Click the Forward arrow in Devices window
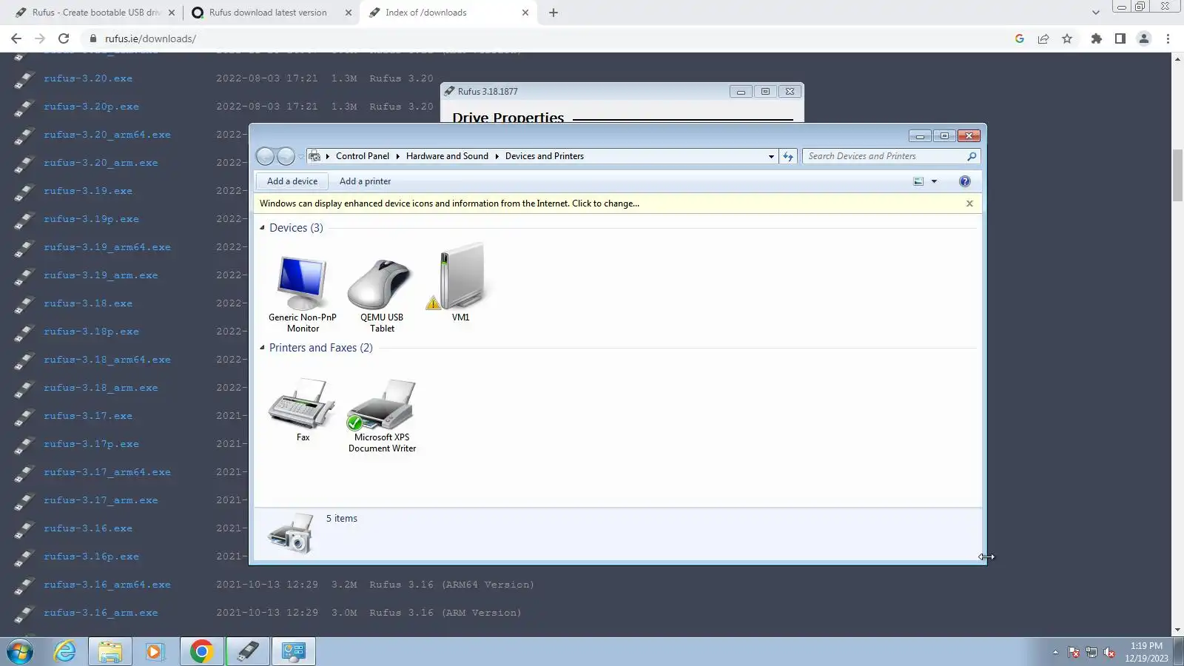The height and width of the screenshot is (666, 1184). point(286,156)
